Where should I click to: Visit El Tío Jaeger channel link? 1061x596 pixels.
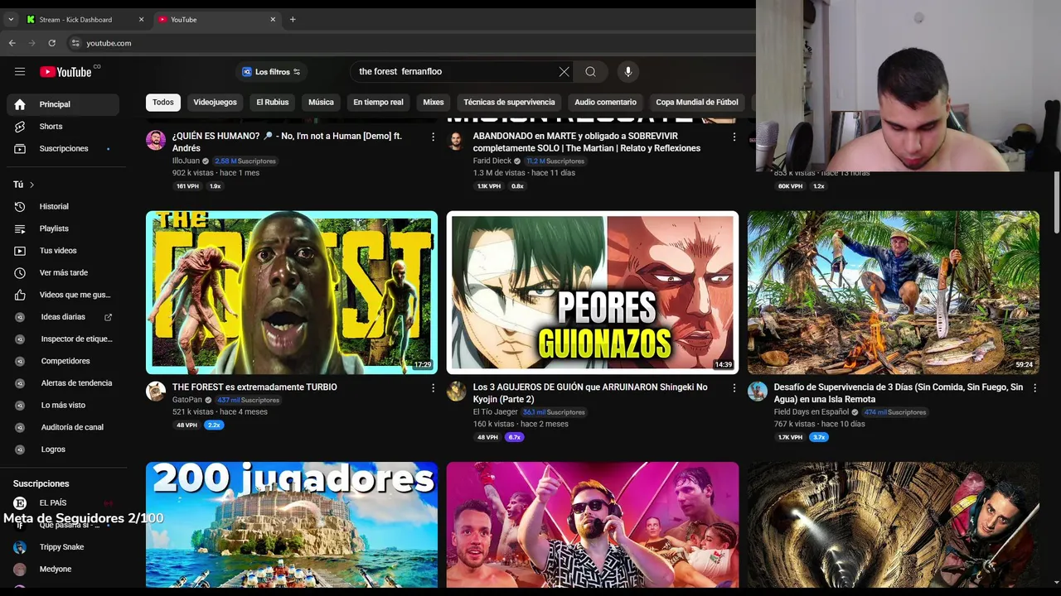coord(495,412)
